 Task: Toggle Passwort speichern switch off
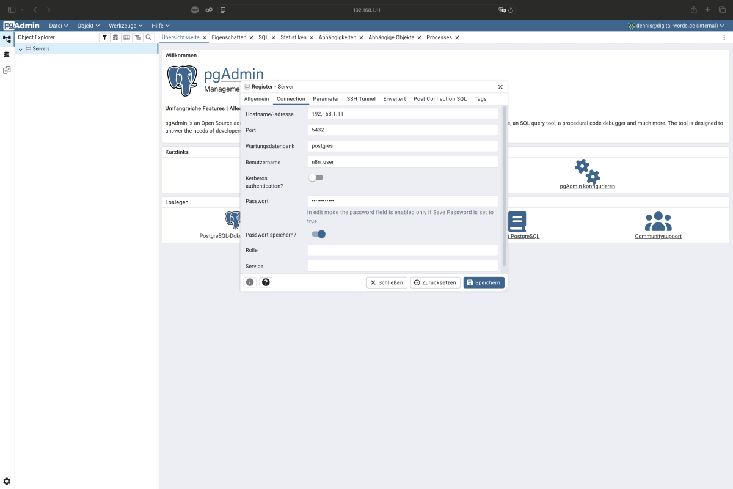[318, 234]
